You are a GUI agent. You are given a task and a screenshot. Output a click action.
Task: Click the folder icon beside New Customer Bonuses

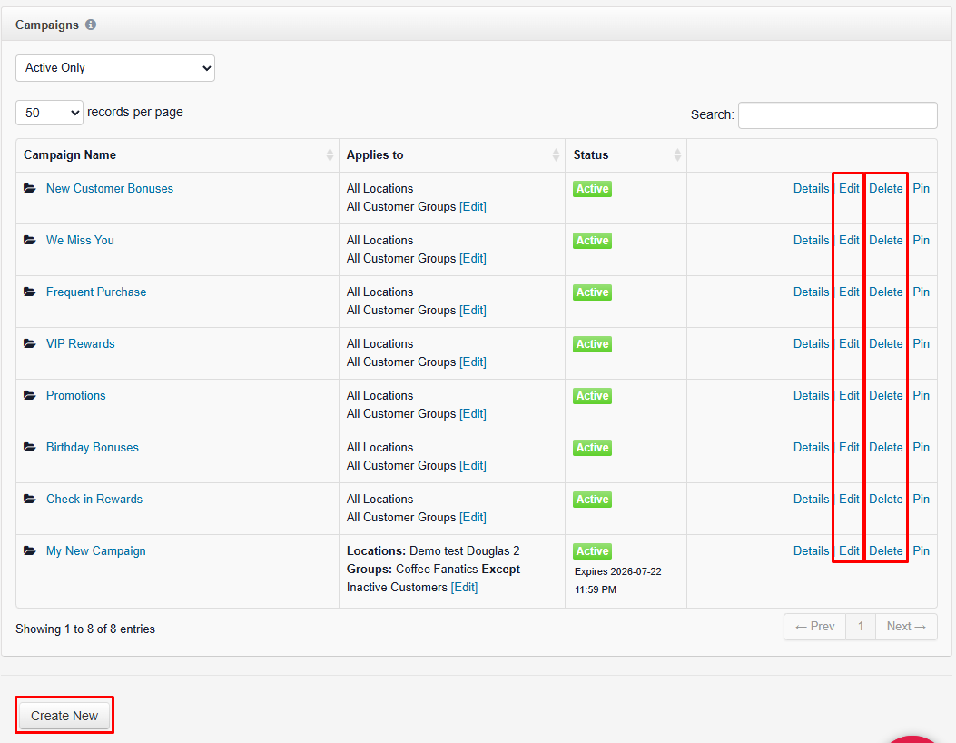pos(29,188)
